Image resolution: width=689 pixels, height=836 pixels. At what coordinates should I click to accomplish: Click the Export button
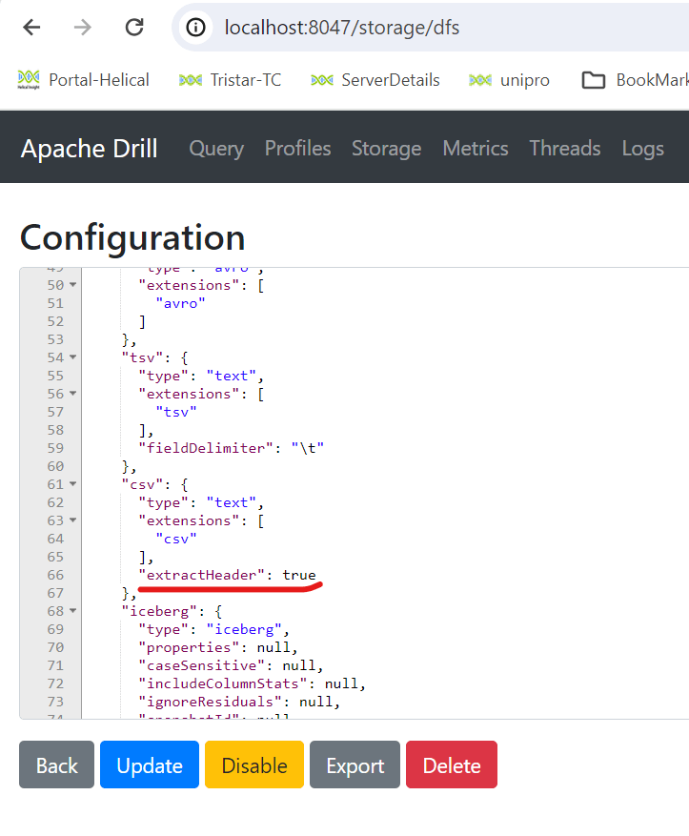355,765
